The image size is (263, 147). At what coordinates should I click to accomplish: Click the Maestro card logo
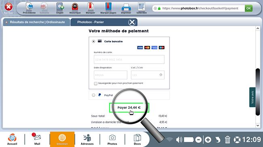pos(161,48)
